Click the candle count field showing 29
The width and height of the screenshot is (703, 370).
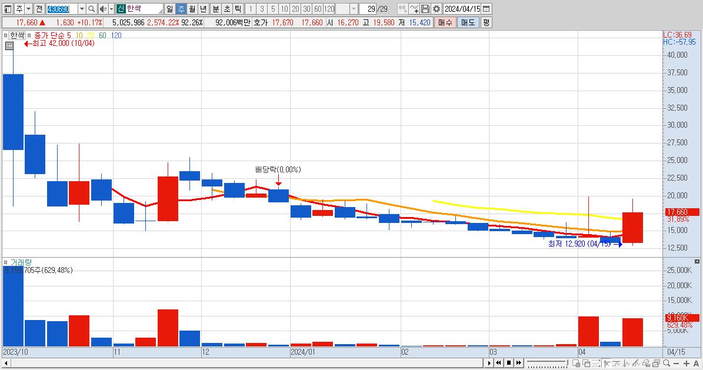click(368, 9)
